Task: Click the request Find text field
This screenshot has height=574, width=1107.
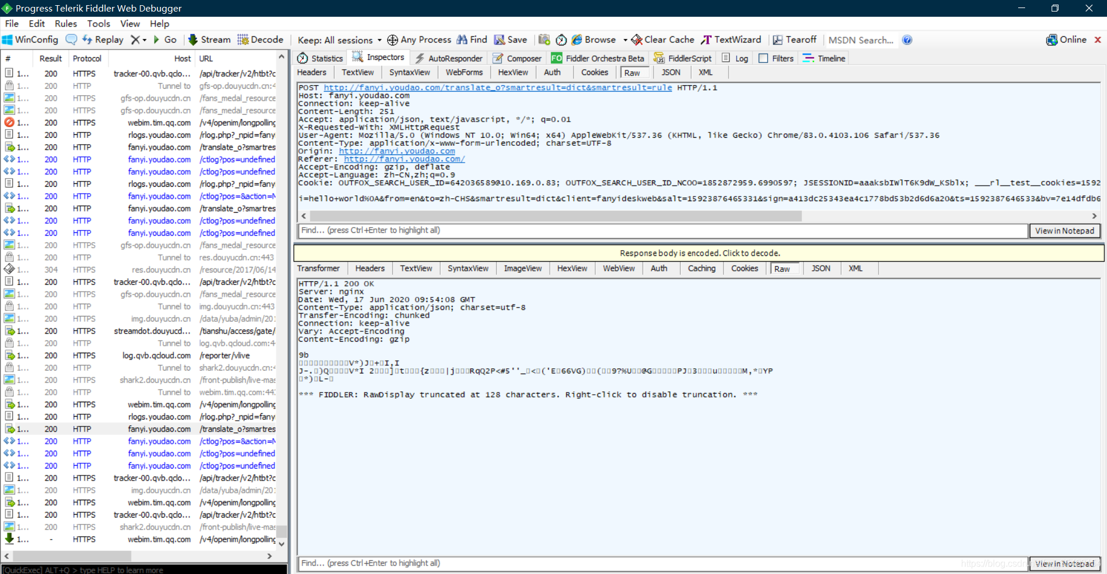Action: pos(663,231)
